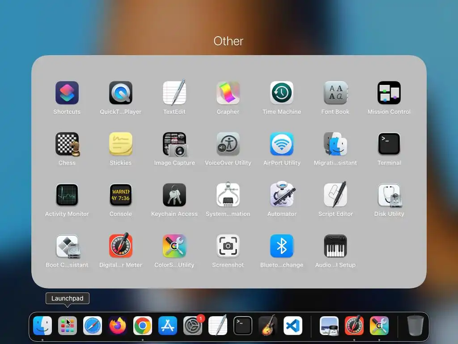Image resolution: width=458 pixels, height=344 pixels.
Task: Launch Keychain Access
Action: pyautogui.click(x=174, y=195)
